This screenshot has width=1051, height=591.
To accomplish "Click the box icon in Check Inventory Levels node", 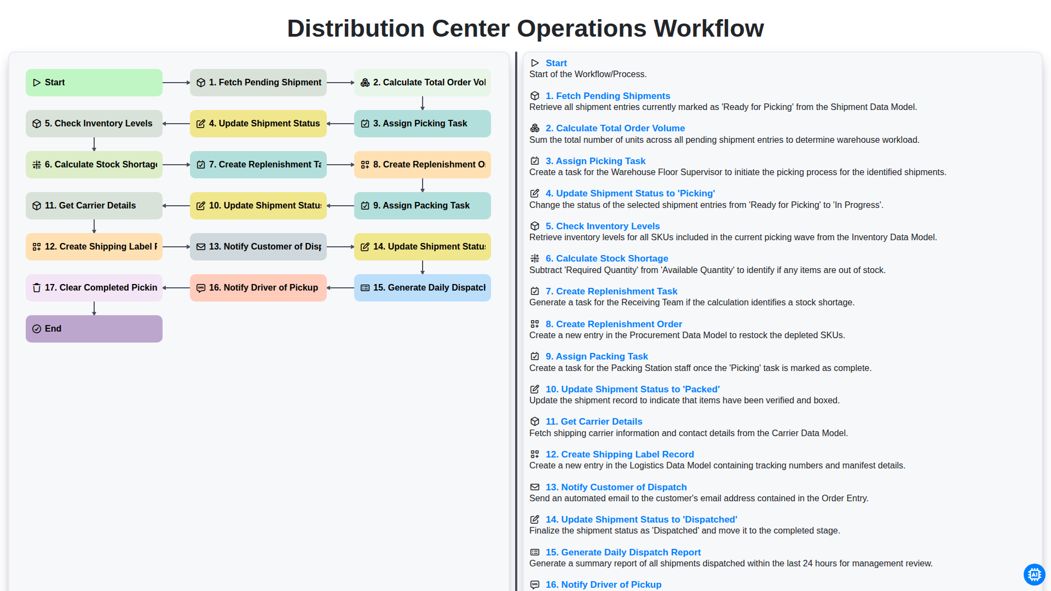I will (x=37, y=124).
